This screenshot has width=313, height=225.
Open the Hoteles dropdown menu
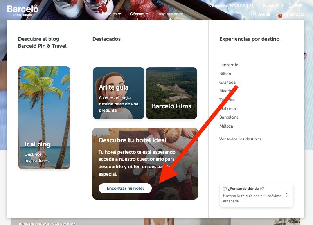coord(111,14)
